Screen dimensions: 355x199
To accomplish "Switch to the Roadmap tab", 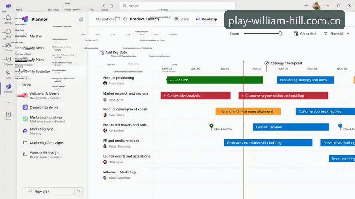I will click(x=206, y=19).
